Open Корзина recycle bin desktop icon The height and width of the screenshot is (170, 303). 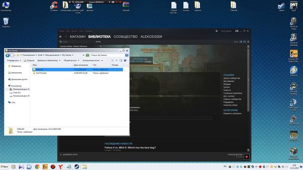coord(6,23)
